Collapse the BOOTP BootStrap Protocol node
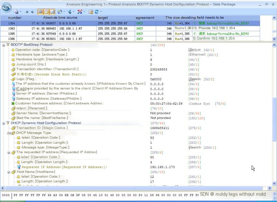This screenshot has height=202, width=277. [x=3, y=45]
